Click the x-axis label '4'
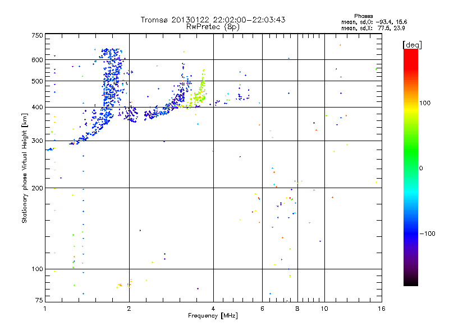The width and height of the screenshot is (449, 336). coord(213,309)
